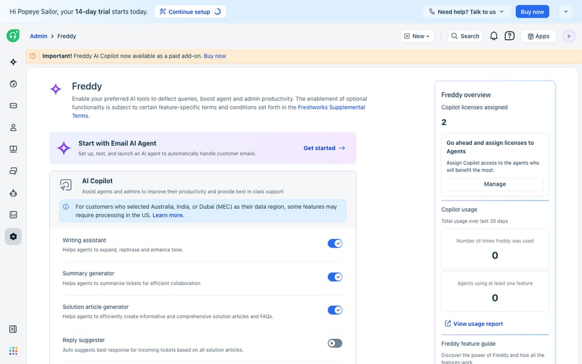Viewport: 582px width, 364px height.
Task: Click Buy now link in the Important banner
Action: [215, 56]
